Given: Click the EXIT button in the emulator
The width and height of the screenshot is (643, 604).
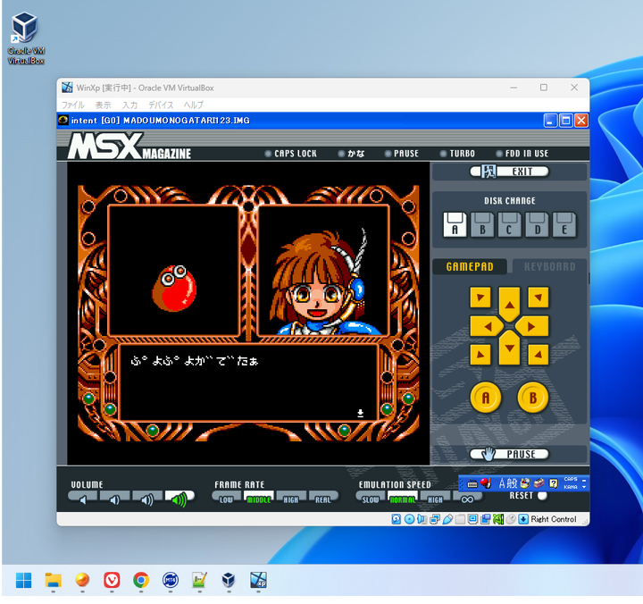Looking at the screenshot, I should (x=509, y=172).
